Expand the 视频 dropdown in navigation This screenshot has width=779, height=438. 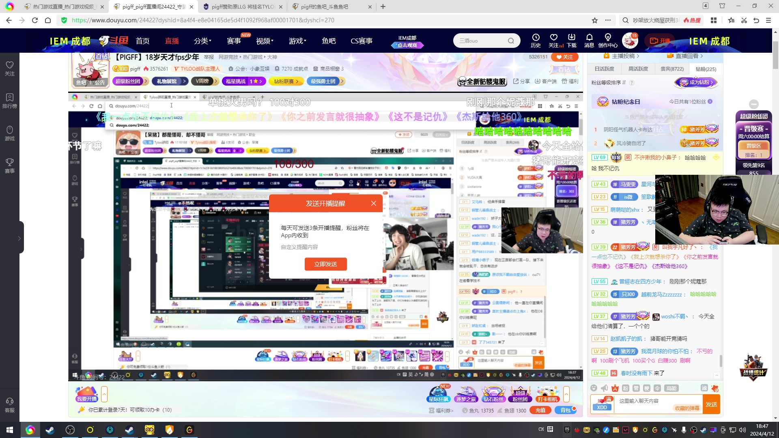pyautogui.click(x=265, y=41)
